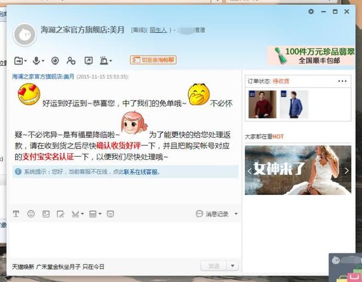Open the order status more options dots

tap(342, 81)
